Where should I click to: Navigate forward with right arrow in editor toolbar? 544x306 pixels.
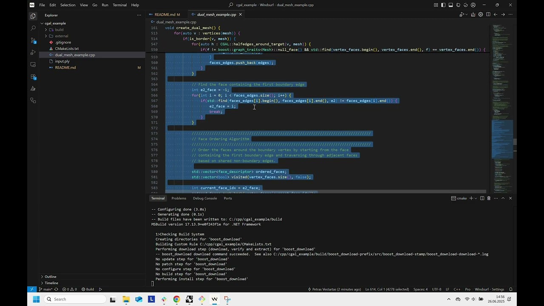pyautogui.click(x=503, y=14)
